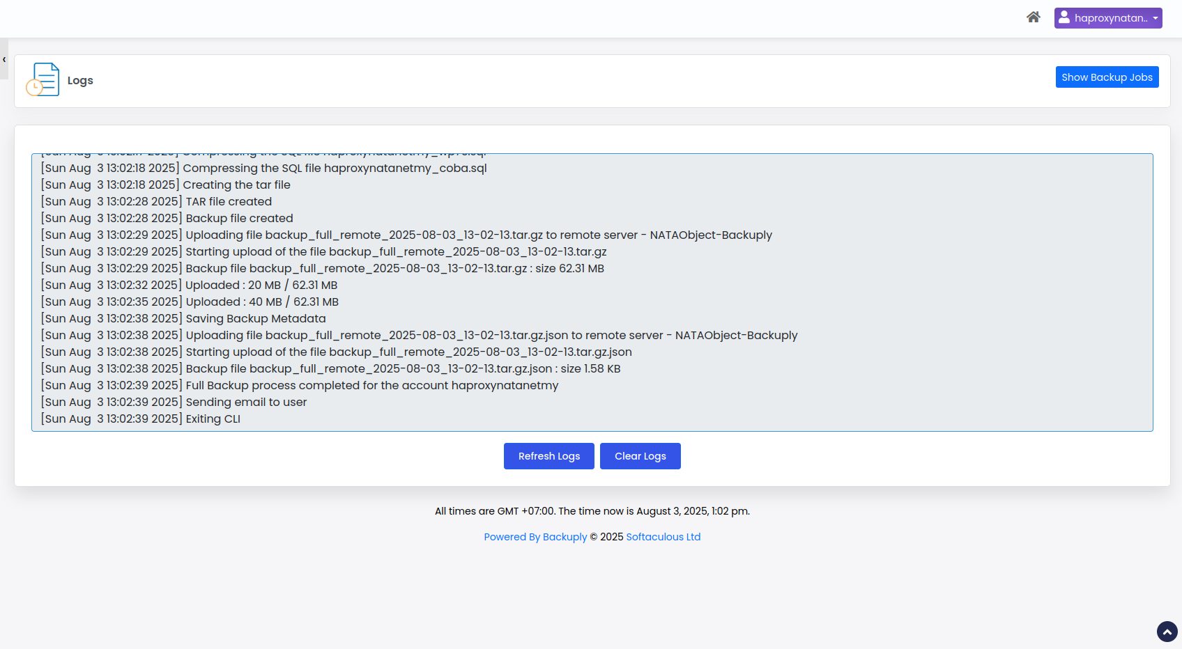The height and width of the screenshot is (649, 1182).
Task: Select 'Starting upload of the file ...tar.gz.json' line
Action: point(337,352)
